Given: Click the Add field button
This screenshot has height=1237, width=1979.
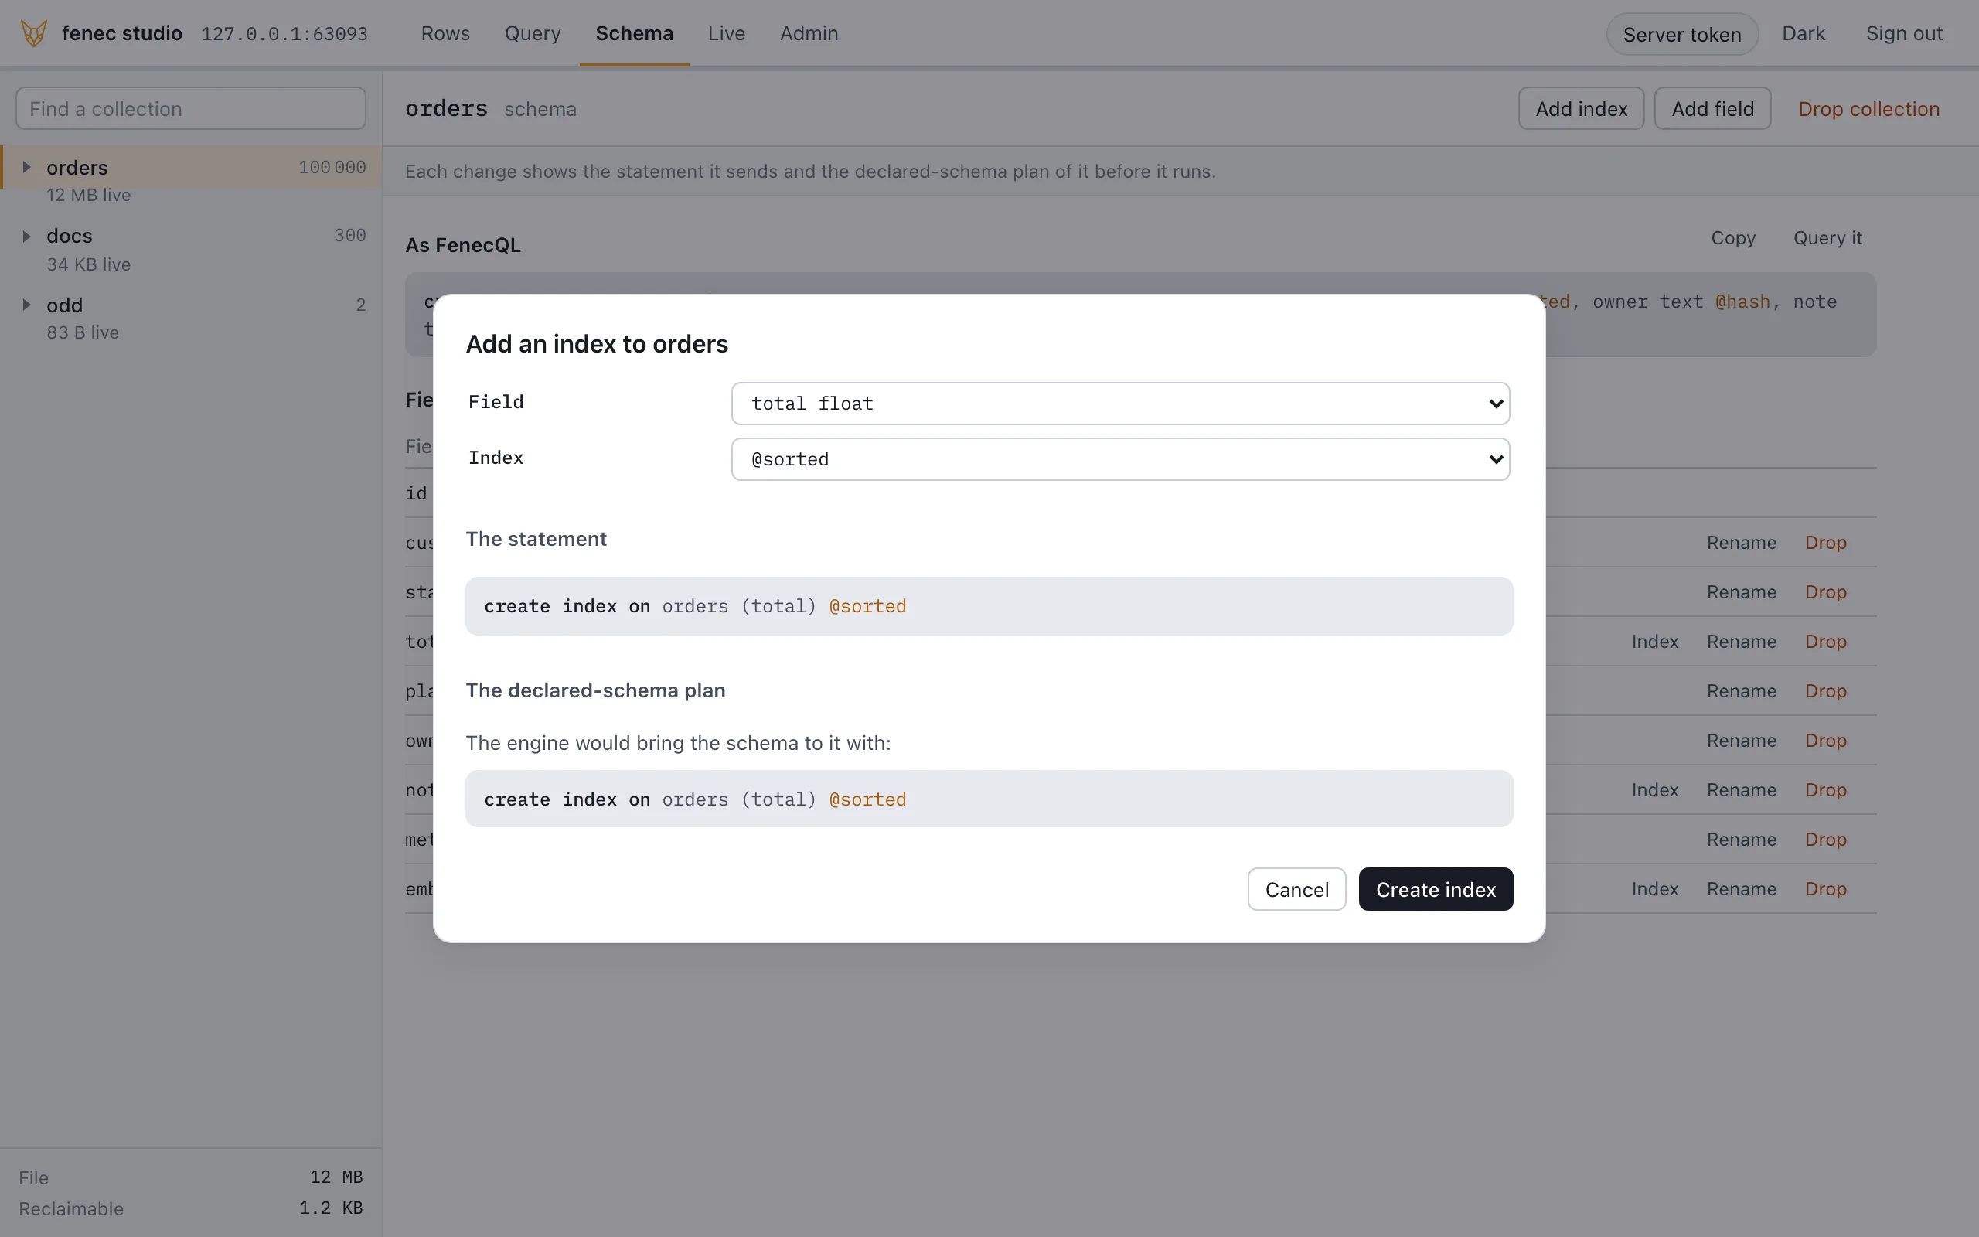Looking at the screenshot, I should [1712, 109].
